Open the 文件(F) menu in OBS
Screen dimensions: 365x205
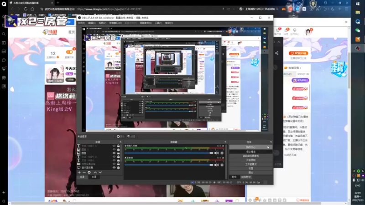82,23
